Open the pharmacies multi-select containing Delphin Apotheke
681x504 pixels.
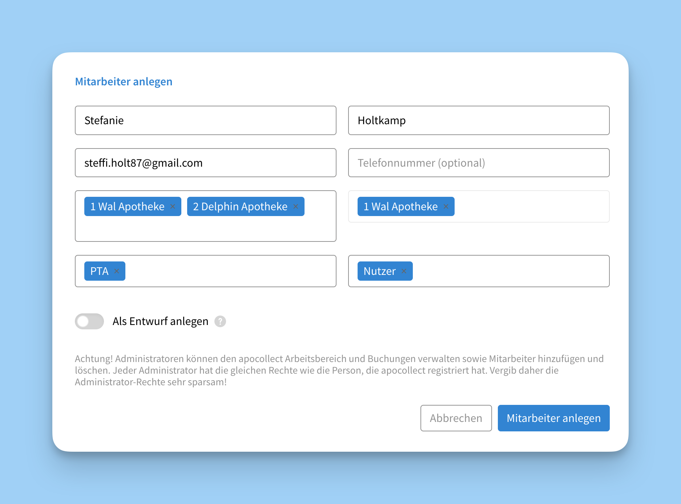click(205, 229)
